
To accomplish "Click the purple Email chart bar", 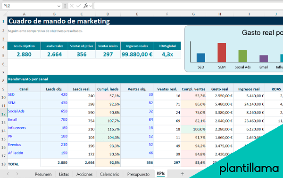I will [x=264, y=59].
